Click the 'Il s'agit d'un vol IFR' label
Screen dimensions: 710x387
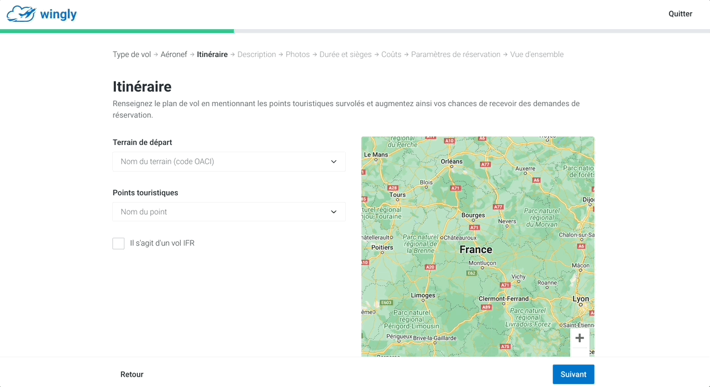pyautogui.click(x=162, y=243)
